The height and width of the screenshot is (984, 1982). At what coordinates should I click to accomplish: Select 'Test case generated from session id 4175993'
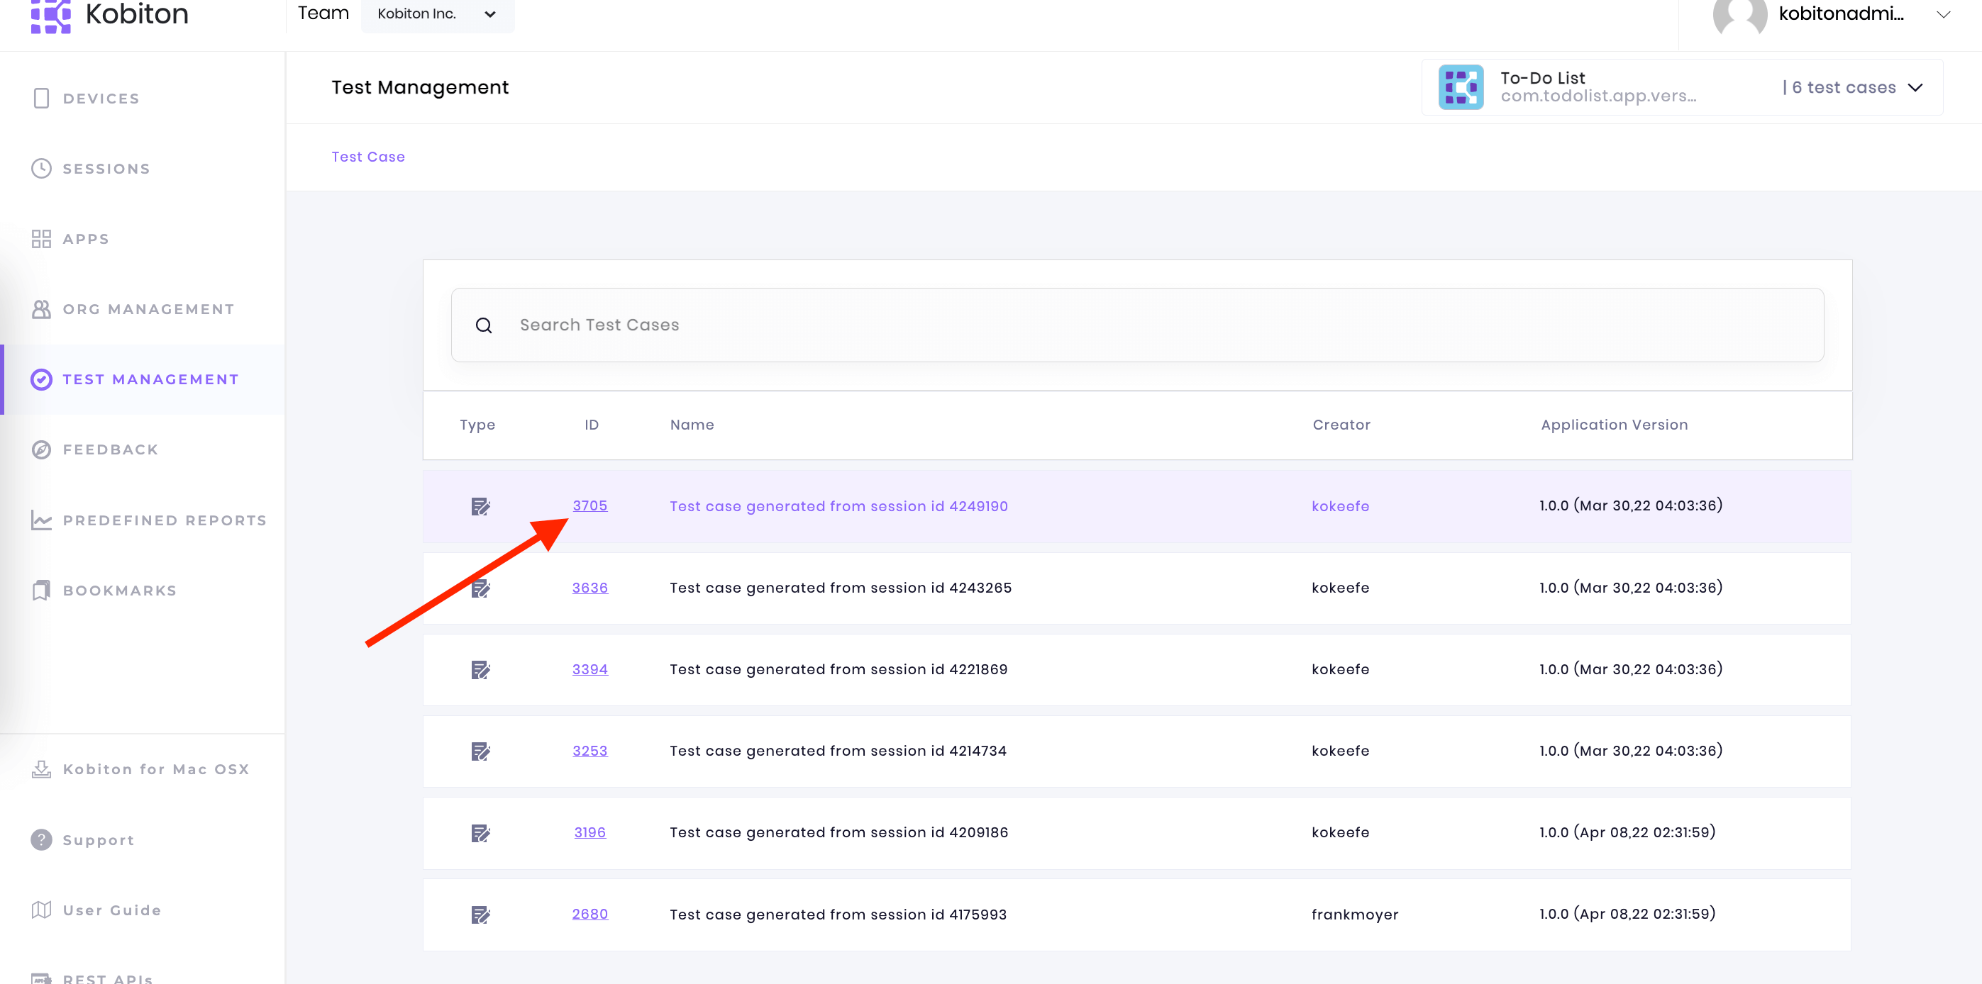click(838, 915)
